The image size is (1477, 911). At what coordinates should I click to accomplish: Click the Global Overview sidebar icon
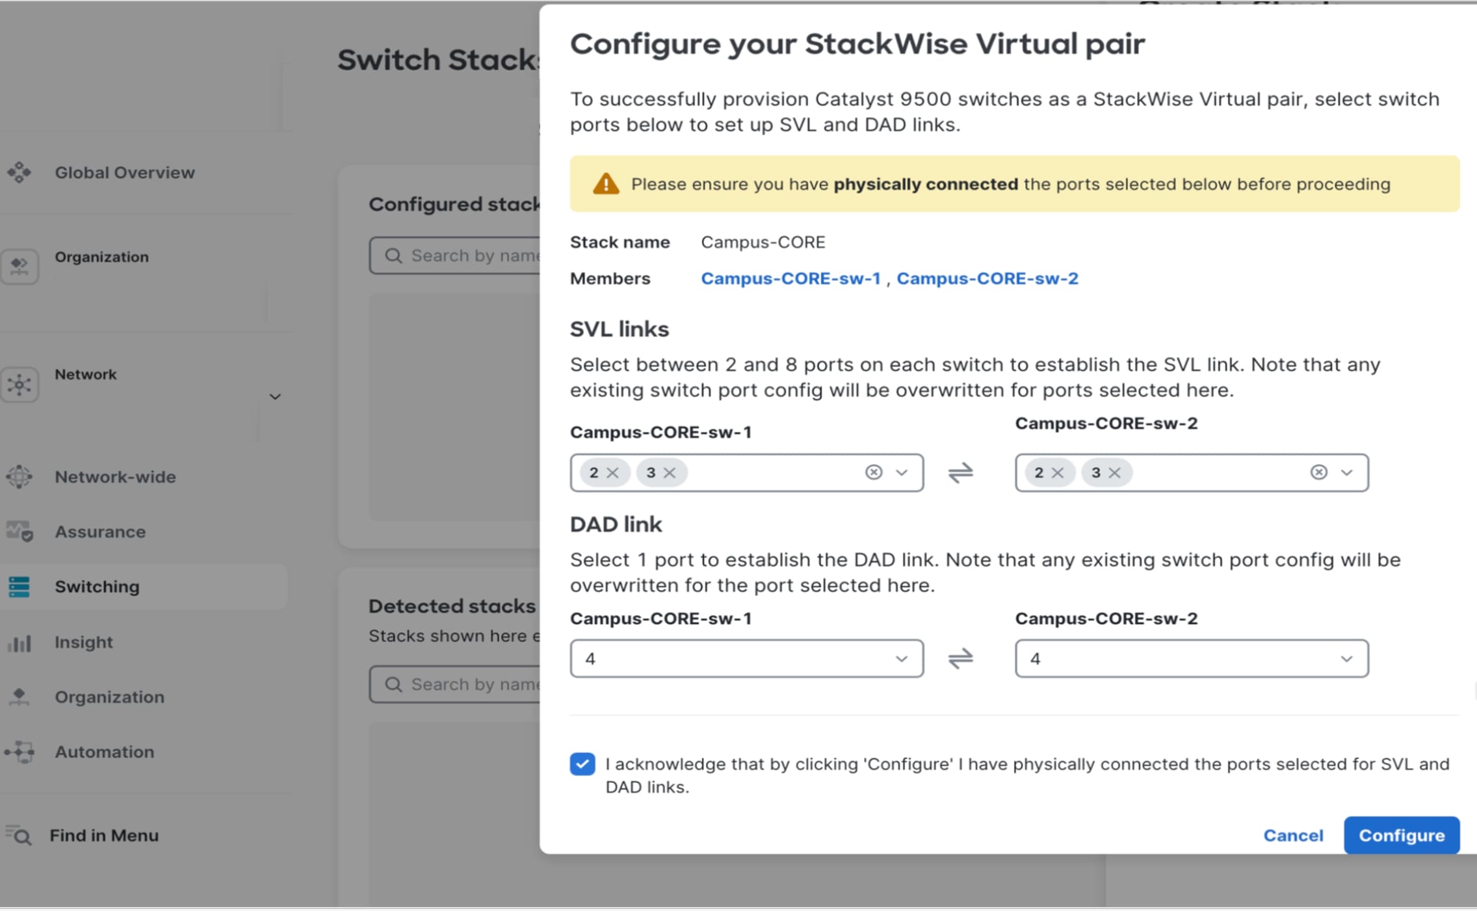pyautogui.click(x=19, y=172)
